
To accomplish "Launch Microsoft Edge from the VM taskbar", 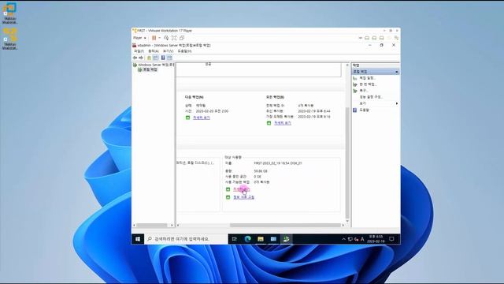I will (247, 239).
